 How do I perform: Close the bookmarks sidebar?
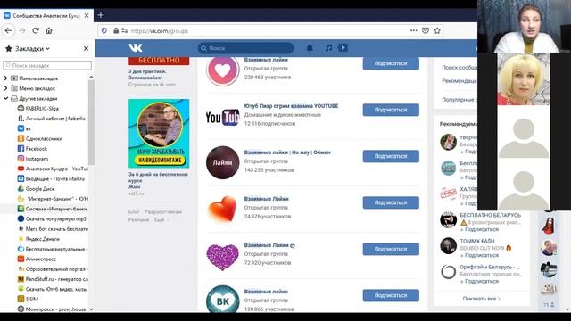tap(86, 48)
